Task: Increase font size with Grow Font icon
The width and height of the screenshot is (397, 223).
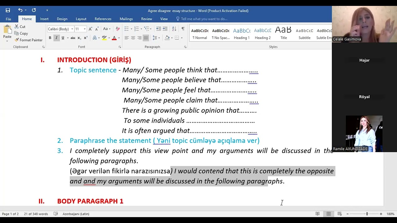Action: click(x=90, y=29)
